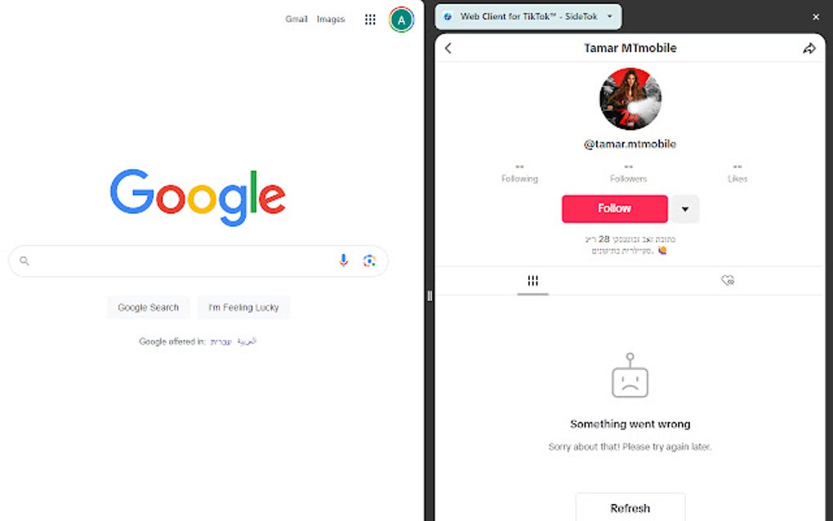Go back using the TikTok back arrow
The height and width of the screenshot is (521, 833).
448,48
